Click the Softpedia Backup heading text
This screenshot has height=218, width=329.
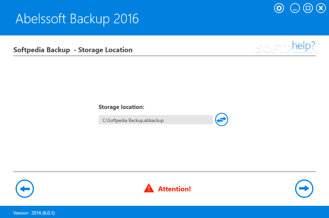click(x=42, y=50)
